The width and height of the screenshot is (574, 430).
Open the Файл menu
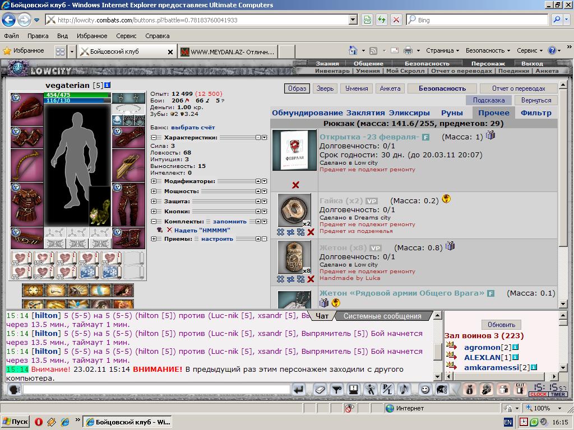(x=11, y=36)
